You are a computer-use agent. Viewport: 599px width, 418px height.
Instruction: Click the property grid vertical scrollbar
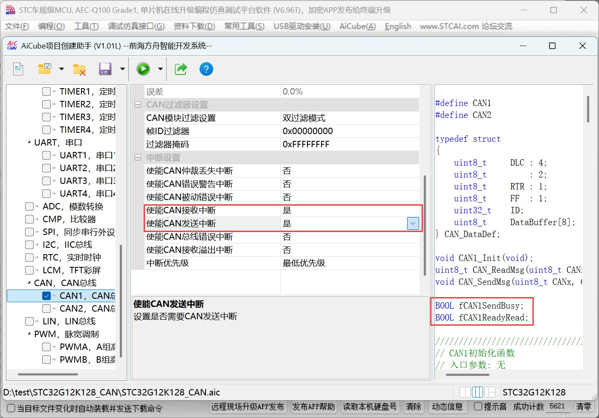point(425,226)
